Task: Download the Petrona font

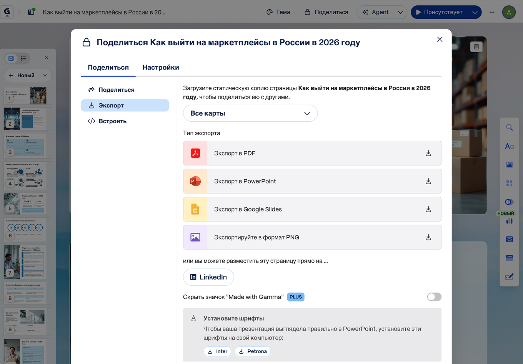Action: (253, 351)
